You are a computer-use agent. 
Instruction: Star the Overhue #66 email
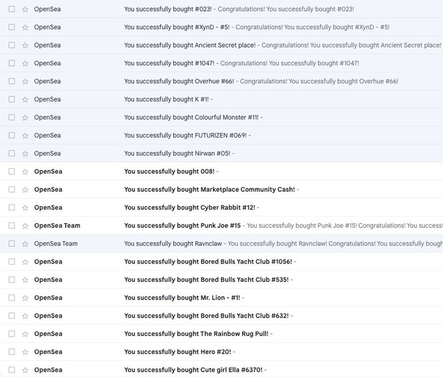click(25, 82)
